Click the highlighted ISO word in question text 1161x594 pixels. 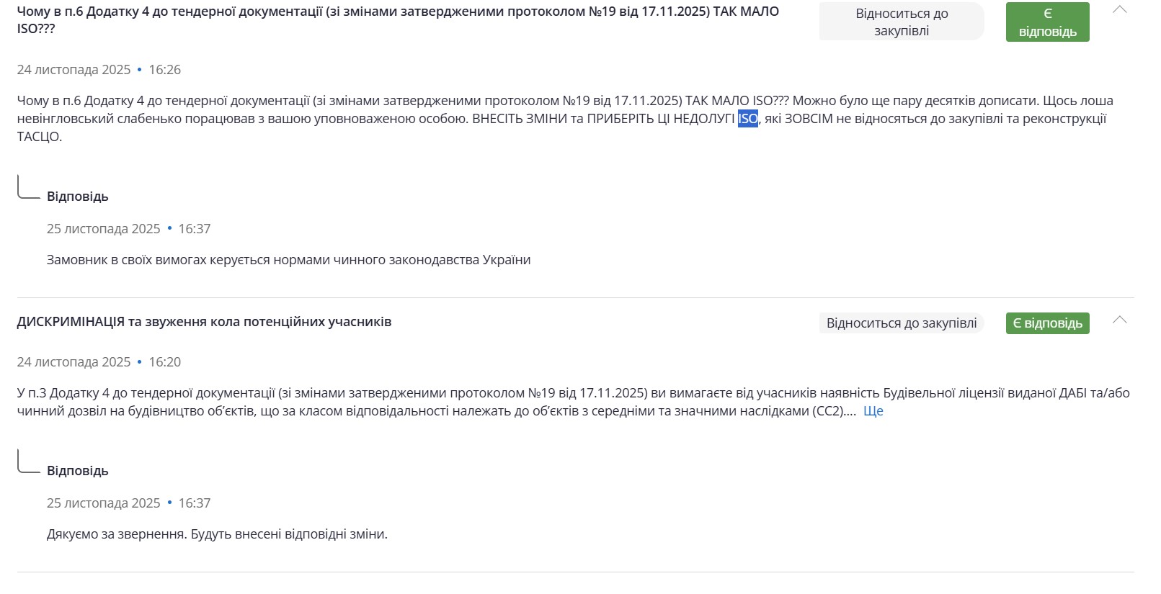pyautogui.click(x=747, y=119)
